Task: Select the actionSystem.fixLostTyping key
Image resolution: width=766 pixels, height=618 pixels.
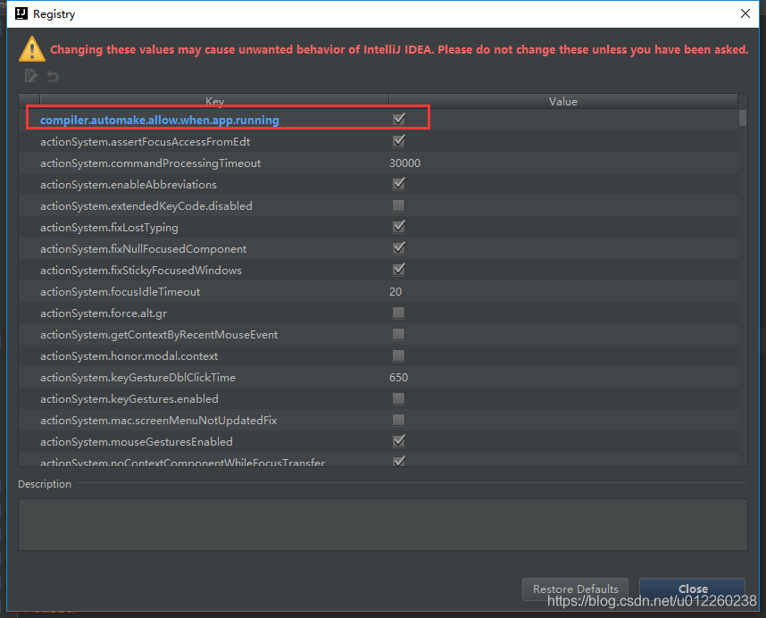Action: coord(109,228)
